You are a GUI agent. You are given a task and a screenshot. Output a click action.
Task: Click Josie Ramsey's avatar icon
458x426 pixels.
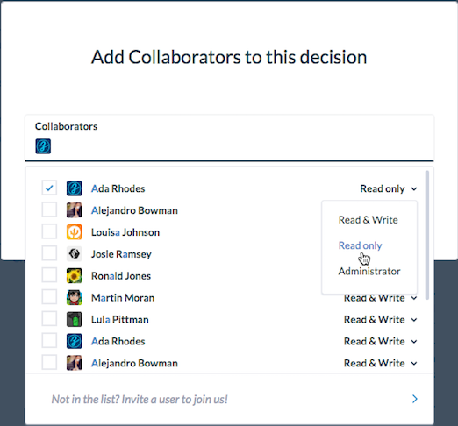pyautogui.click(x=74, y=254)
